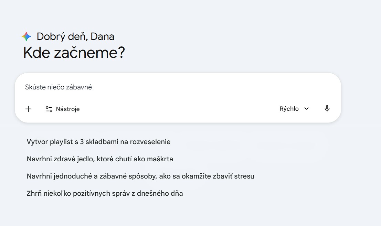The height and width of the screenshot is (226, 381).
Task: Click the Gemini sparkle logo icon
Action: pos(27,36)
